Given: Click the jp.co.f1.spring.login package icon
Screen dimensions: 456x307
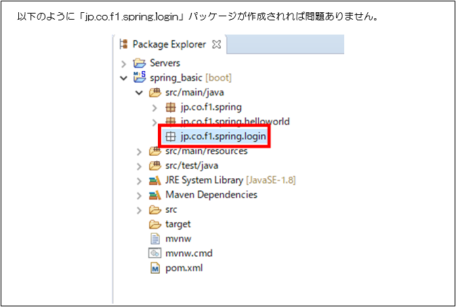Looking at the screenshot, I should click(171, 136).
